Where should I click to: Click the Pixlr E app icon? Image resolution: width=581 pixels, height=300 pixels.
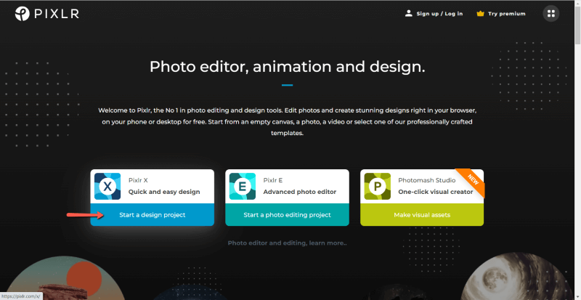coord(243,187)
